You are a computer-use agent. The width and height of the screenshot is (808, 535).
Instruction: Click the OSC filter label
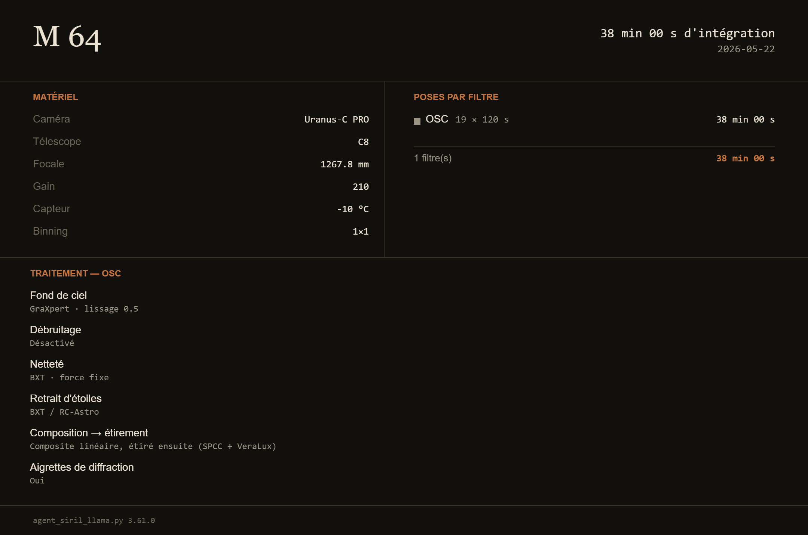tap(437, 119)
